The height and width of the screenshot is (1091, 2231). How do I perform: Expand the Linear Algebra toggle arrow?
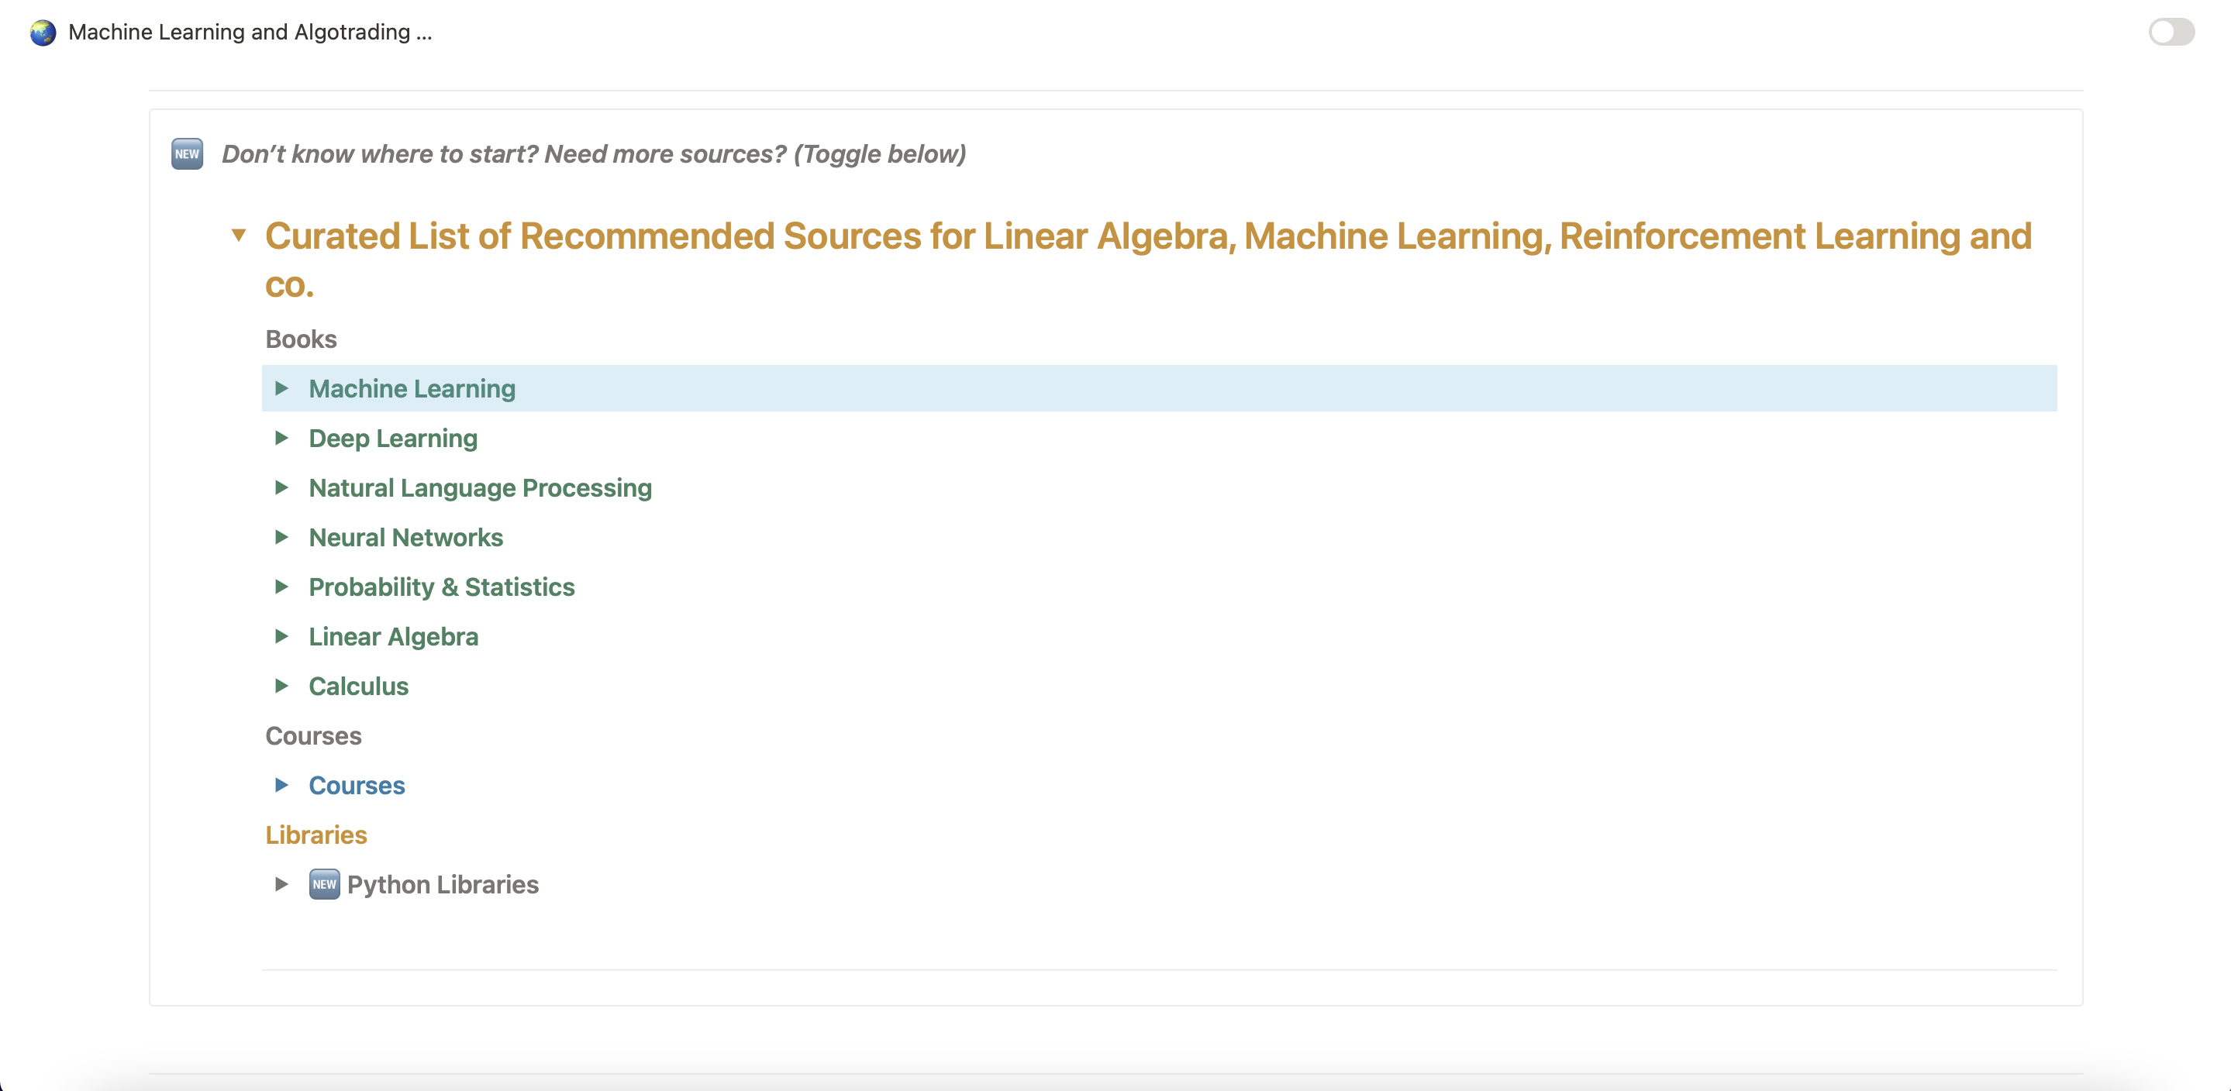(281, 636)
